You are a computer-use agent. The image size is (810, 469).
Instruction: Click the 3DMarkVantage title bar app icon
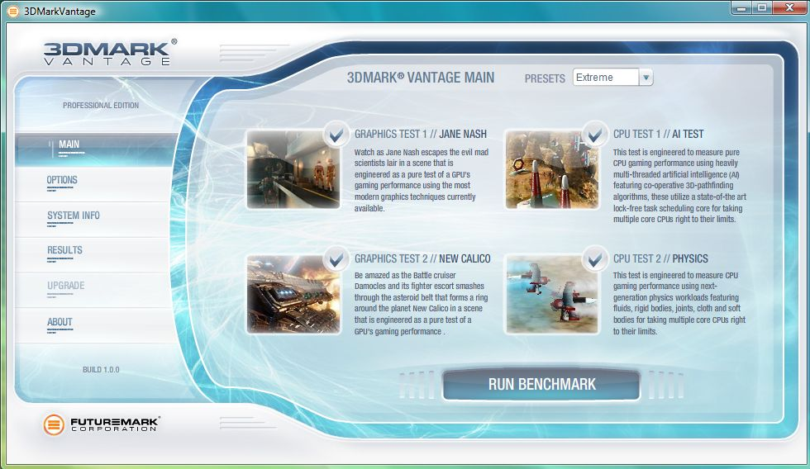click(12, 11)
